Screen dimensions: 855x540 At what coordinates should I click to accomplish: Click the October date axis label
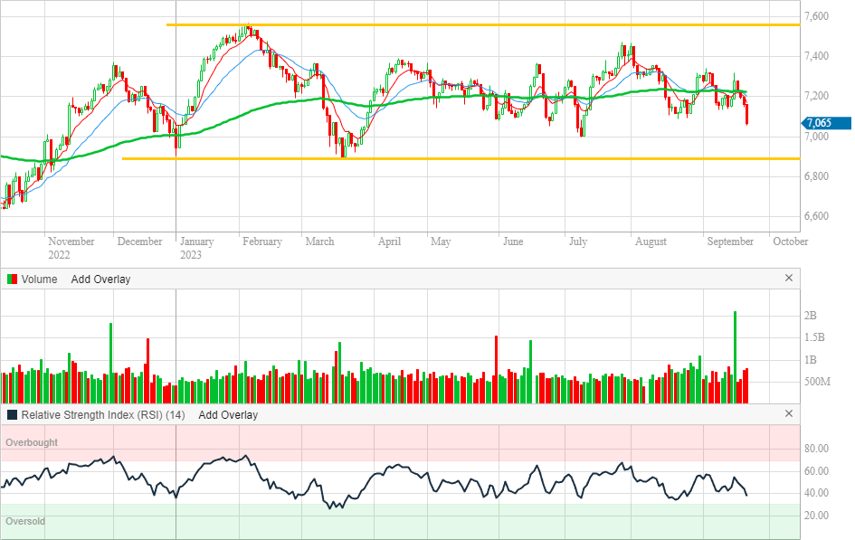tap(790, 242)
